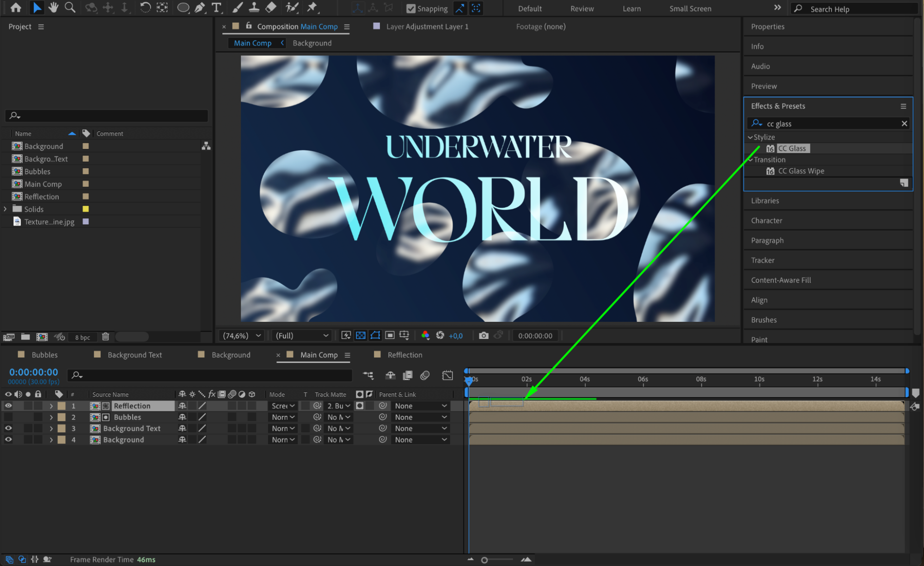
Task: Click the Home icon
Action: tap(16, 7)
